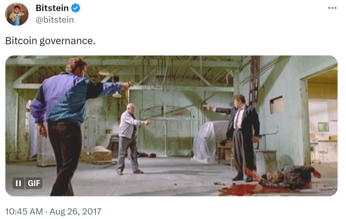Open Bitstein's profile avatar picture
346x219 pixels.
17,14
